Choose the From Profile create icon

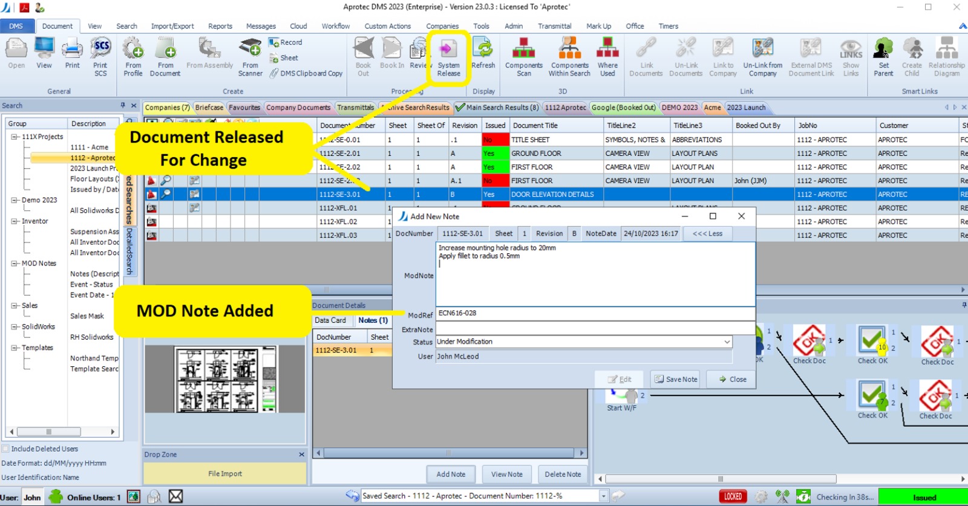133,57
